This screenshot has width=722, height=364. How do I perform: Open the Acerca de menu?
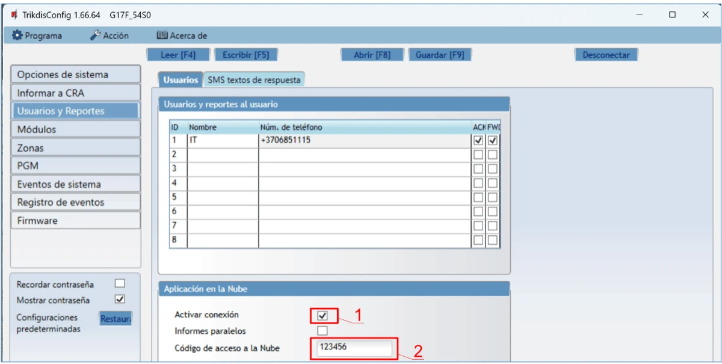[x=182, y=35]
